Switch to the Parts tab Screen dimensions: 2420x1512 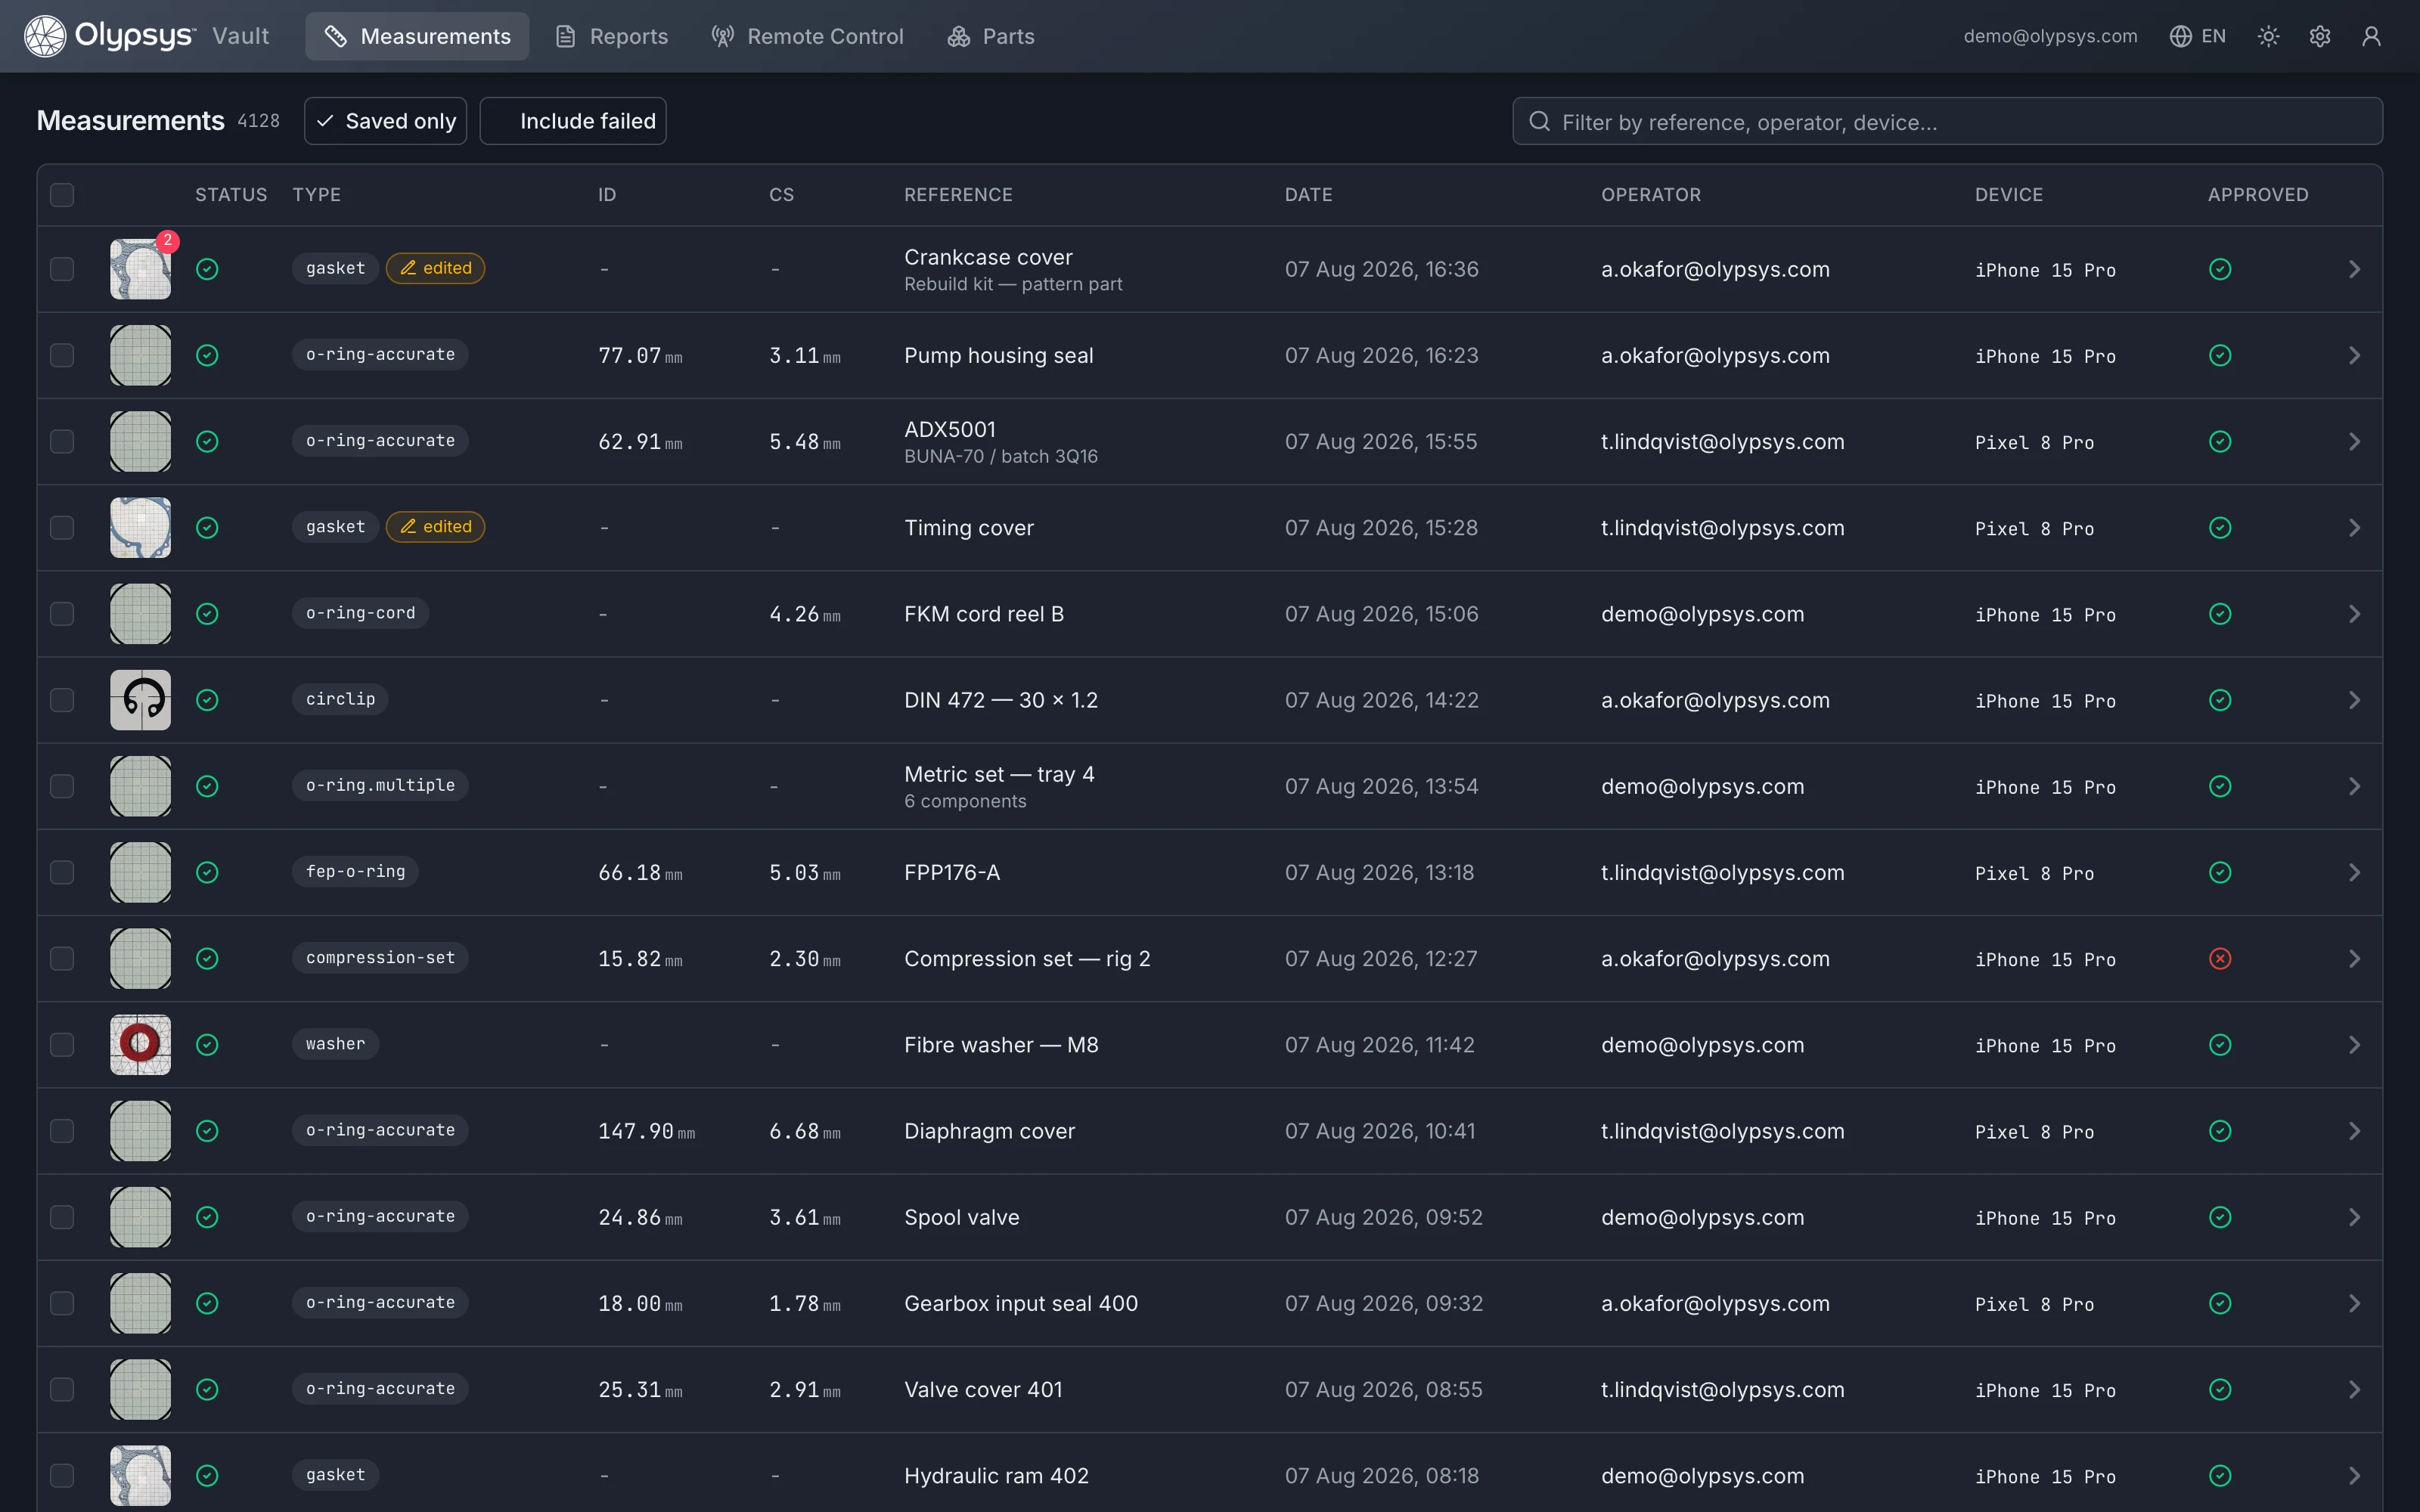tap(991, 36)
